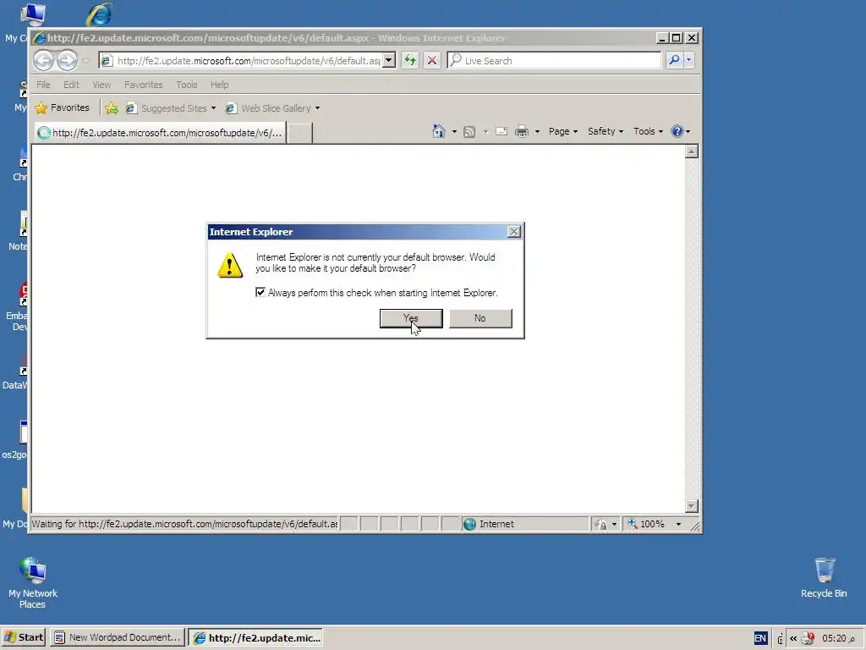Expand the Home button dropdown arrow
The image size is (866, 650).
(x=454, y=131)
